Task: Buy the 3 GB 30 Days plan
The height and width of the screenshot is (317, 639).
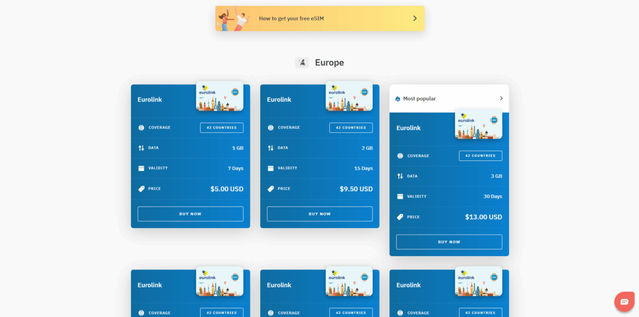Action: click(449, 242)
